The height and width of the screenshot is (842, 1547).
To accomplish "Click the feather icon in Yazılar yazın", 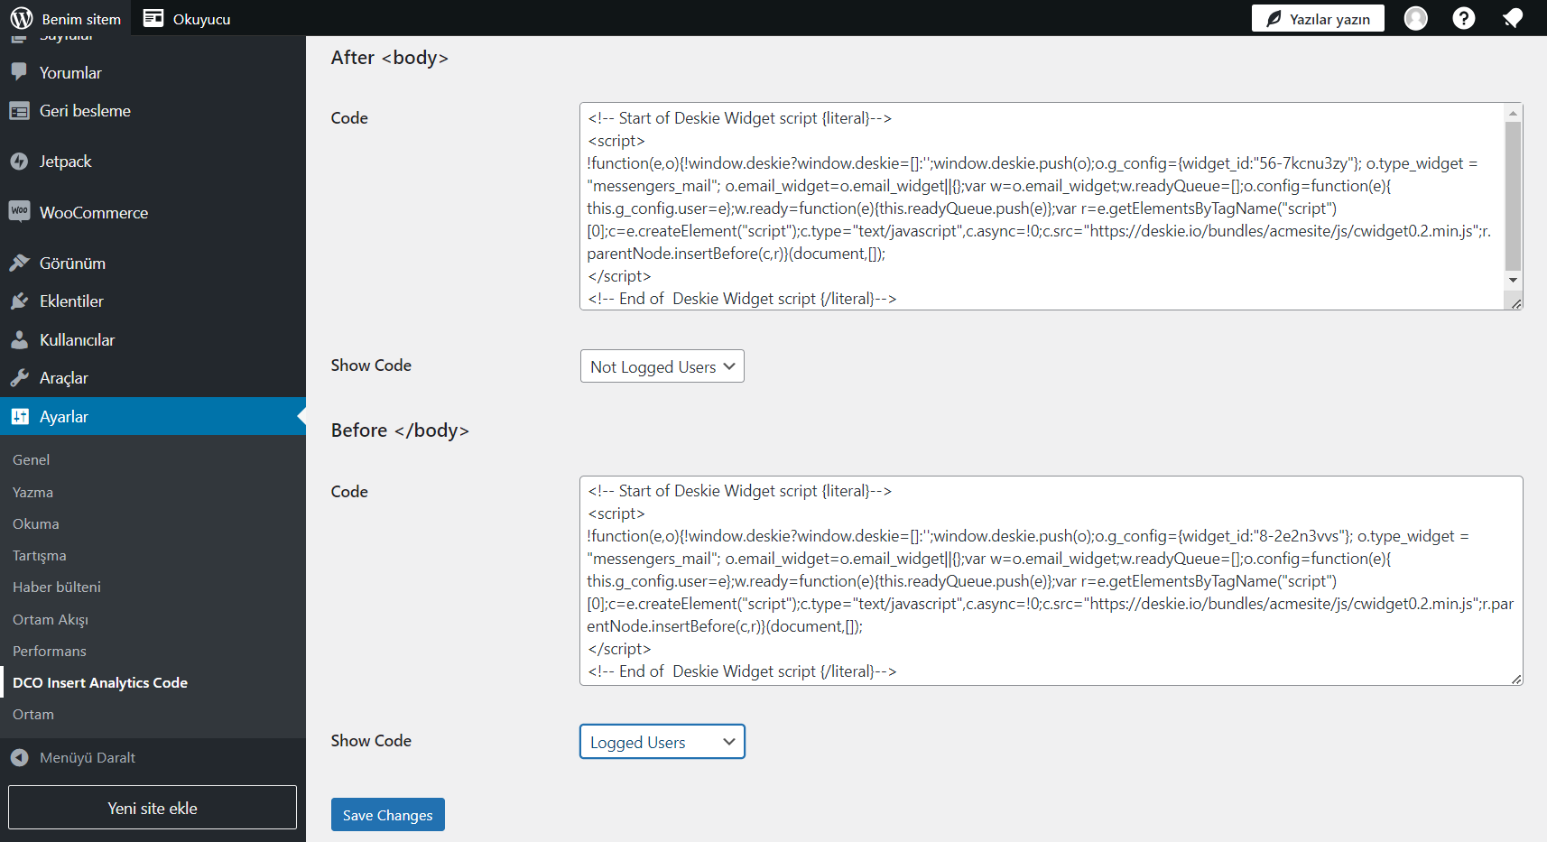I will point(1274,19).
